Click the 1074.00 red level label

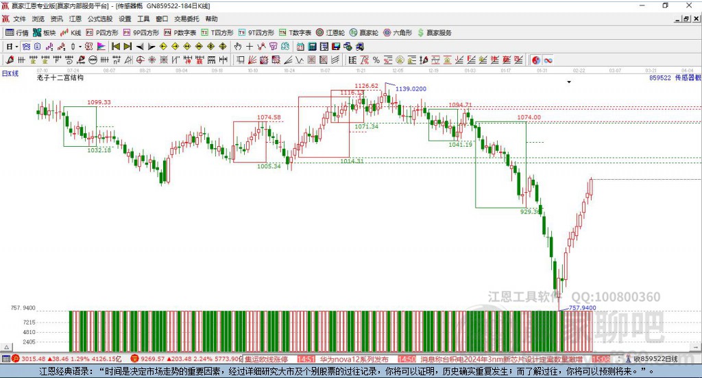(529, 117)
